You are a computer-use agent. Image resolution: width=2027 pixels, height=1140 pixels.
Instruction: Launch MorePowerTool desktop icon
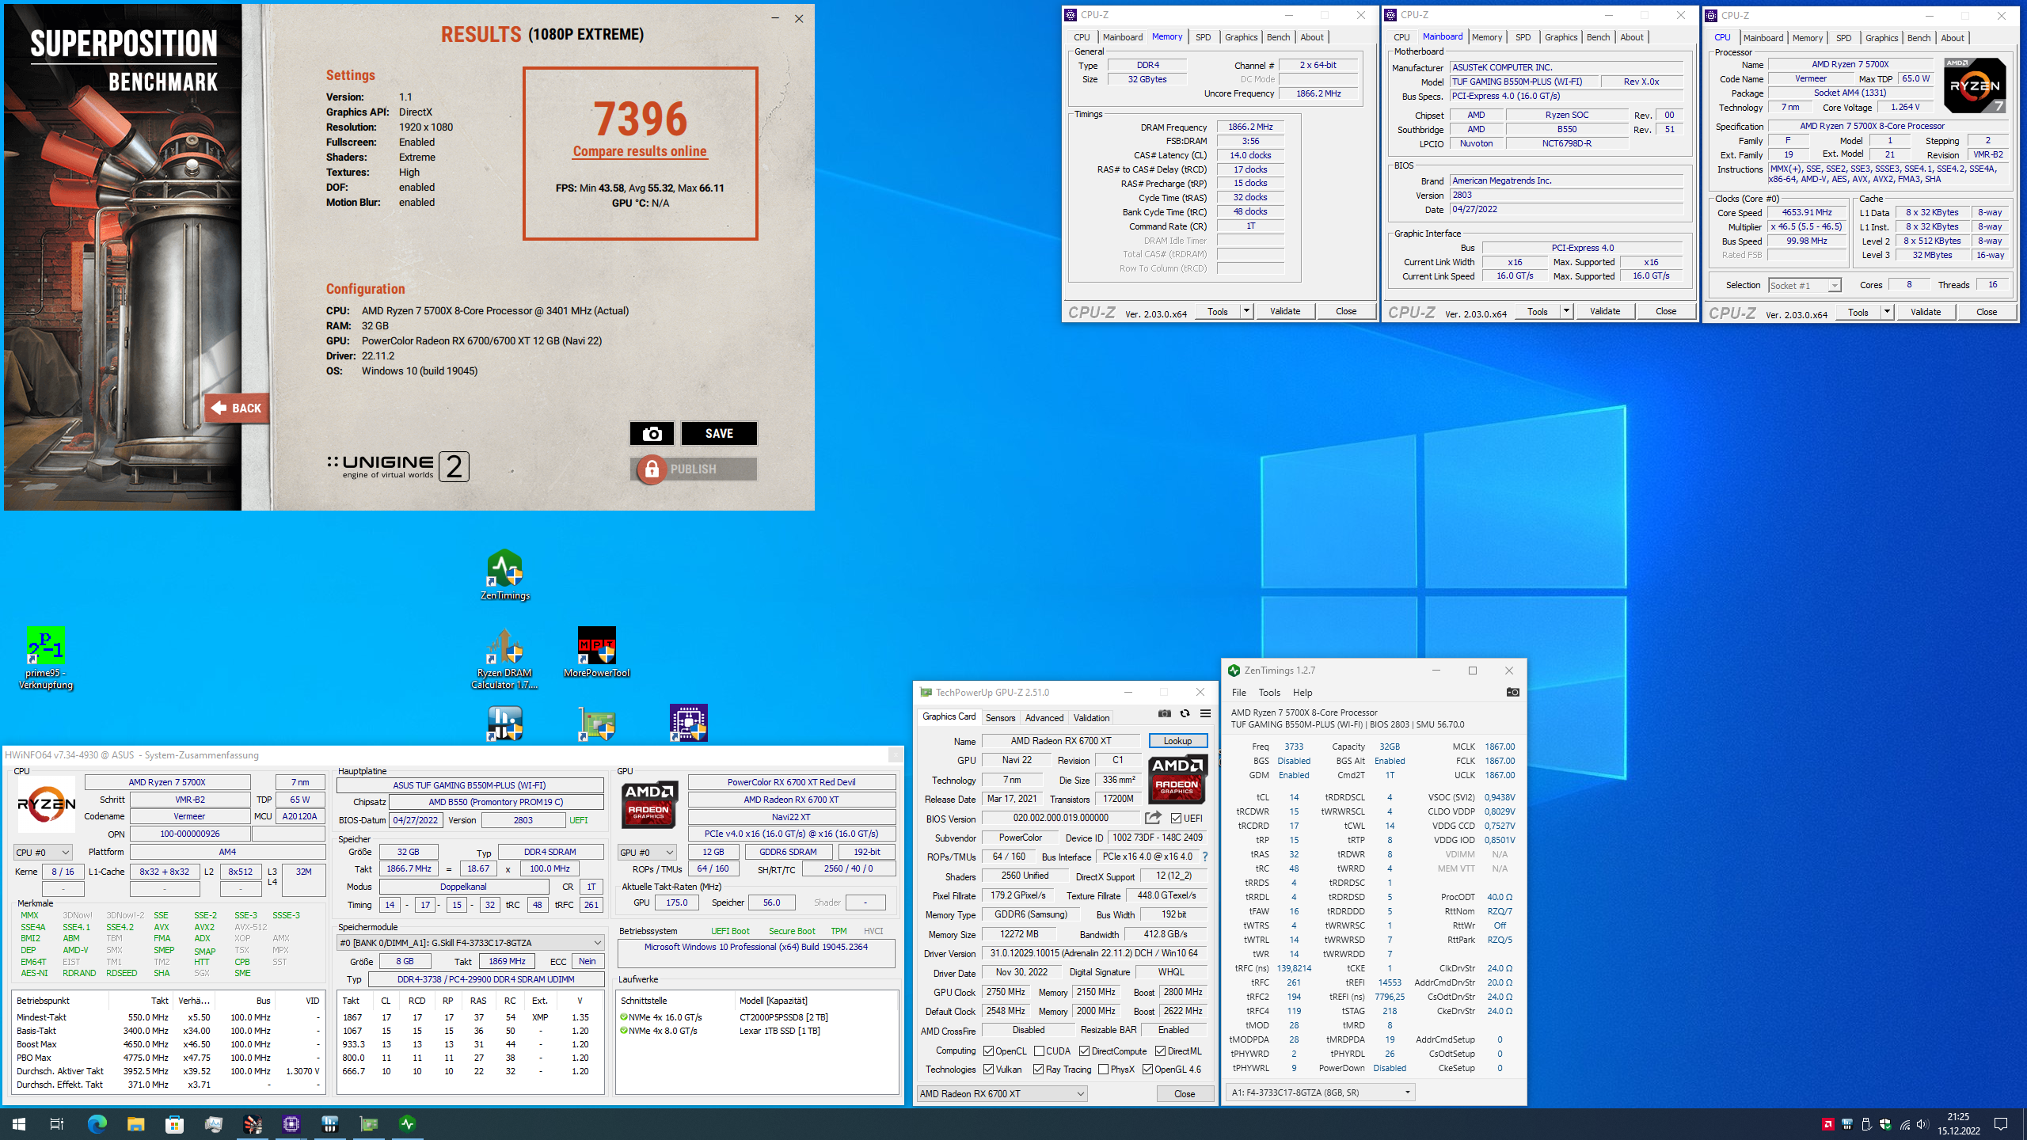(596, 653)
